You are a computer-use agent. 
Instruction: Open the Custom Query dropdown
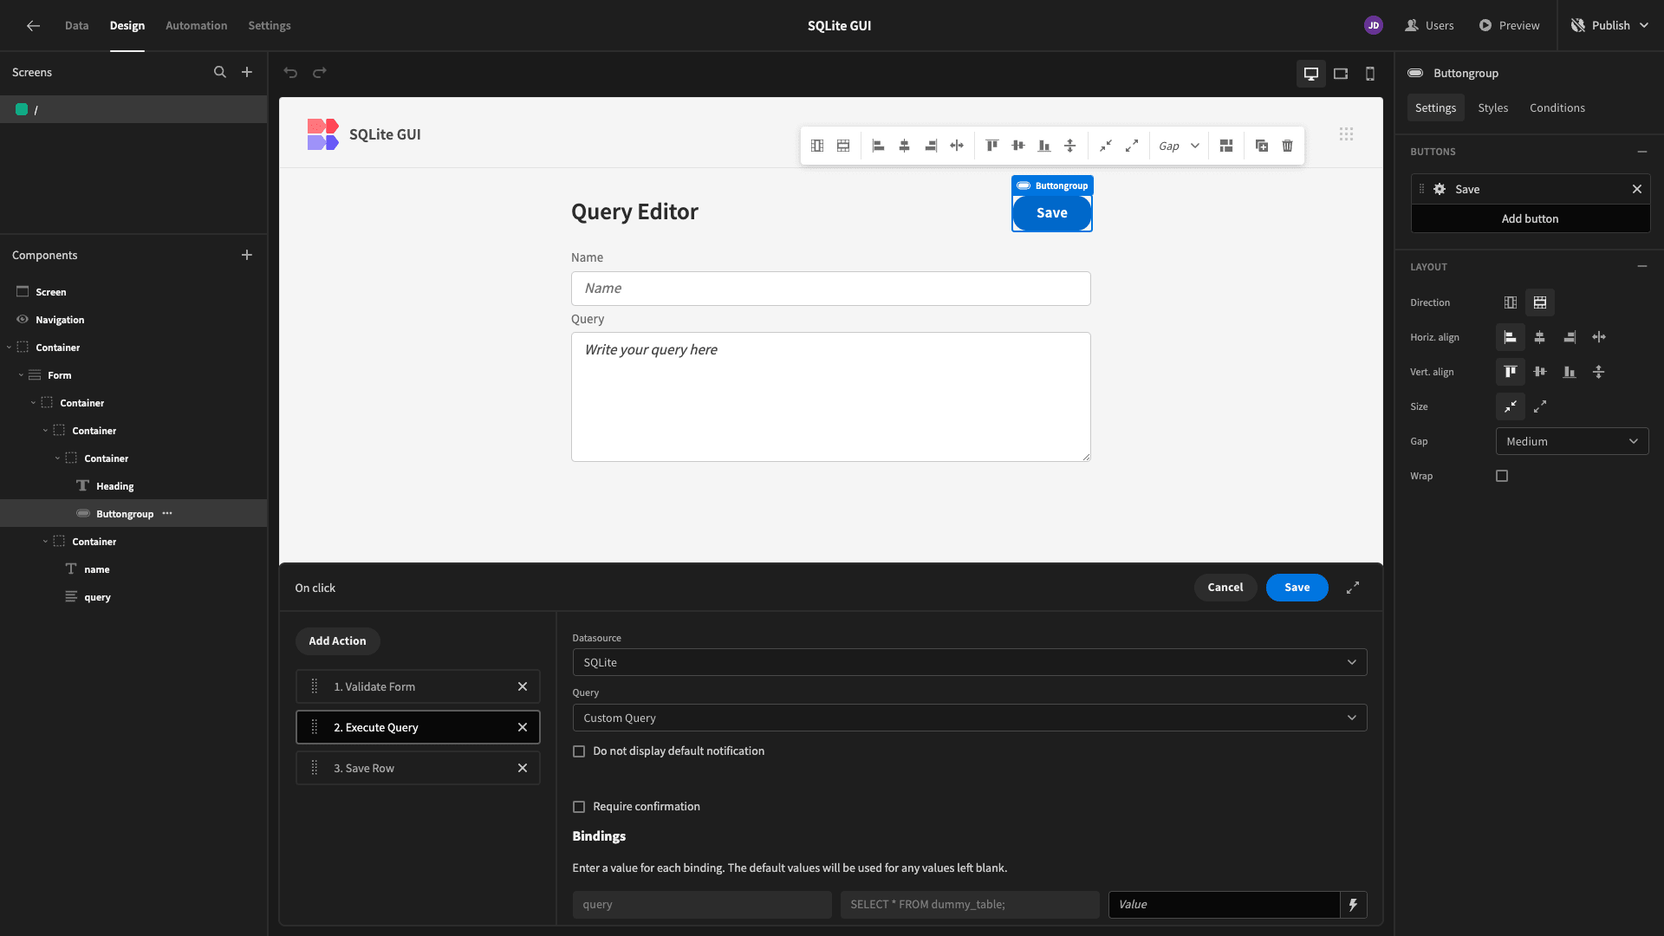pyautogui.click(x=970, y=718)
